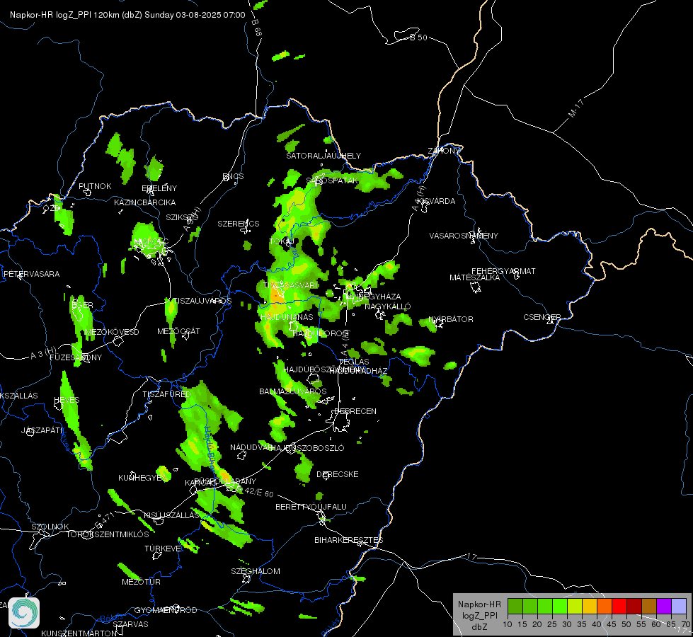This screenshot has width=693, height=637.
Task: Click the CSENGER town label
Action: [542, 317]
